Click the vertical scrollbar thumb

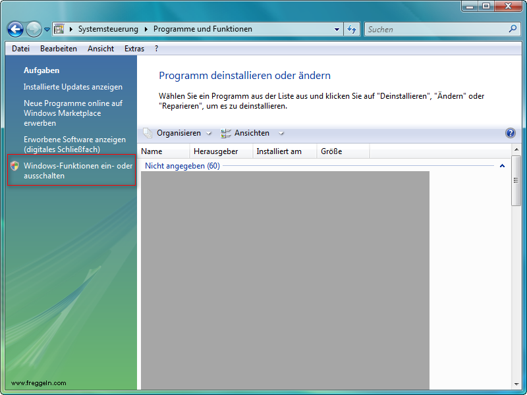[x=516, y=180]
